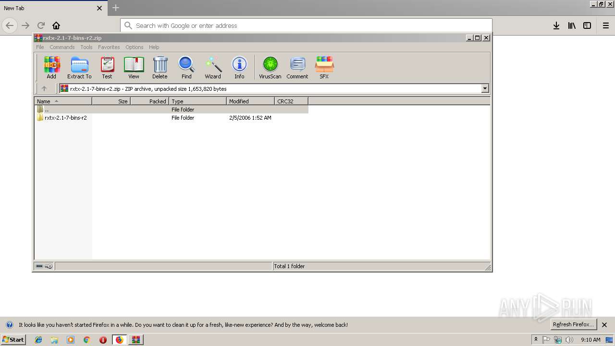Select the parent ".." folder row

point(172,110)
